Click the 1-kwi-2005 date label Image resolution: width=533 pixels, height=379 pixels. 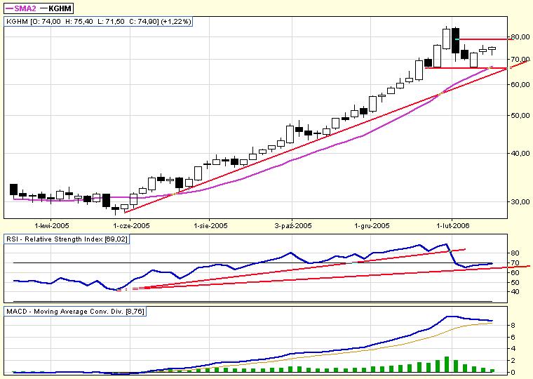52,225
